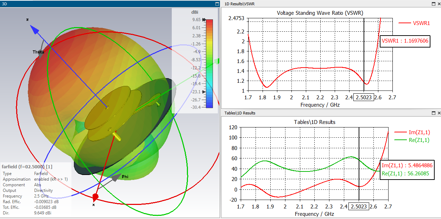Click the 2.5023 marker box in VSWR plot
This screenshot has width=441, height=219.
pos(364,98)
